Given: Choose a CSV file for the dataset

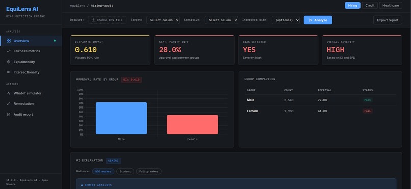Looking at the screenshot, I should tap(107, 20).
